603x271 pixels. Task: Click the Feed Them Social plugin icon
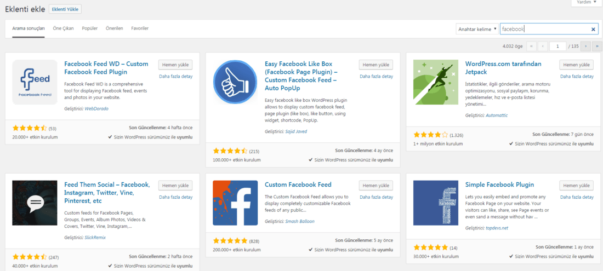point(35,203)
